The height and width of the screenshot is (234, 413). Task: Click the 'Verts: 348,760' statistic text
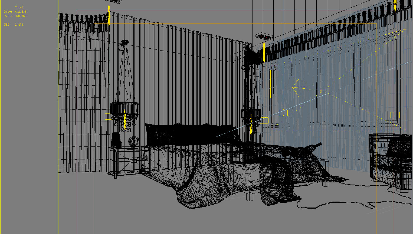point(15,16)
